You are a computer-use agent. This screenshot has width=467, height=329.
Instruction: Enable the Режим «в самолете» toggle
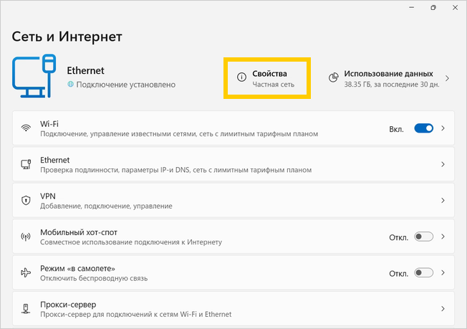[423, 273]
